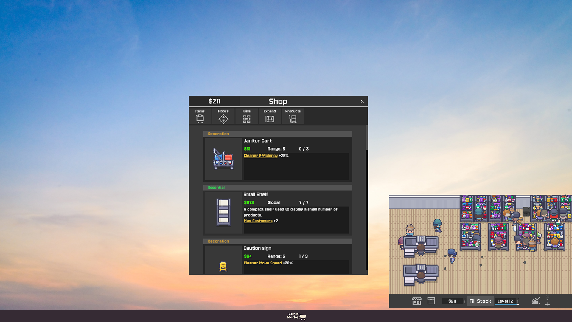Screen dimensions: 572x322
Task: Open the statistics chart icon
Action: (x=536, y=301)
